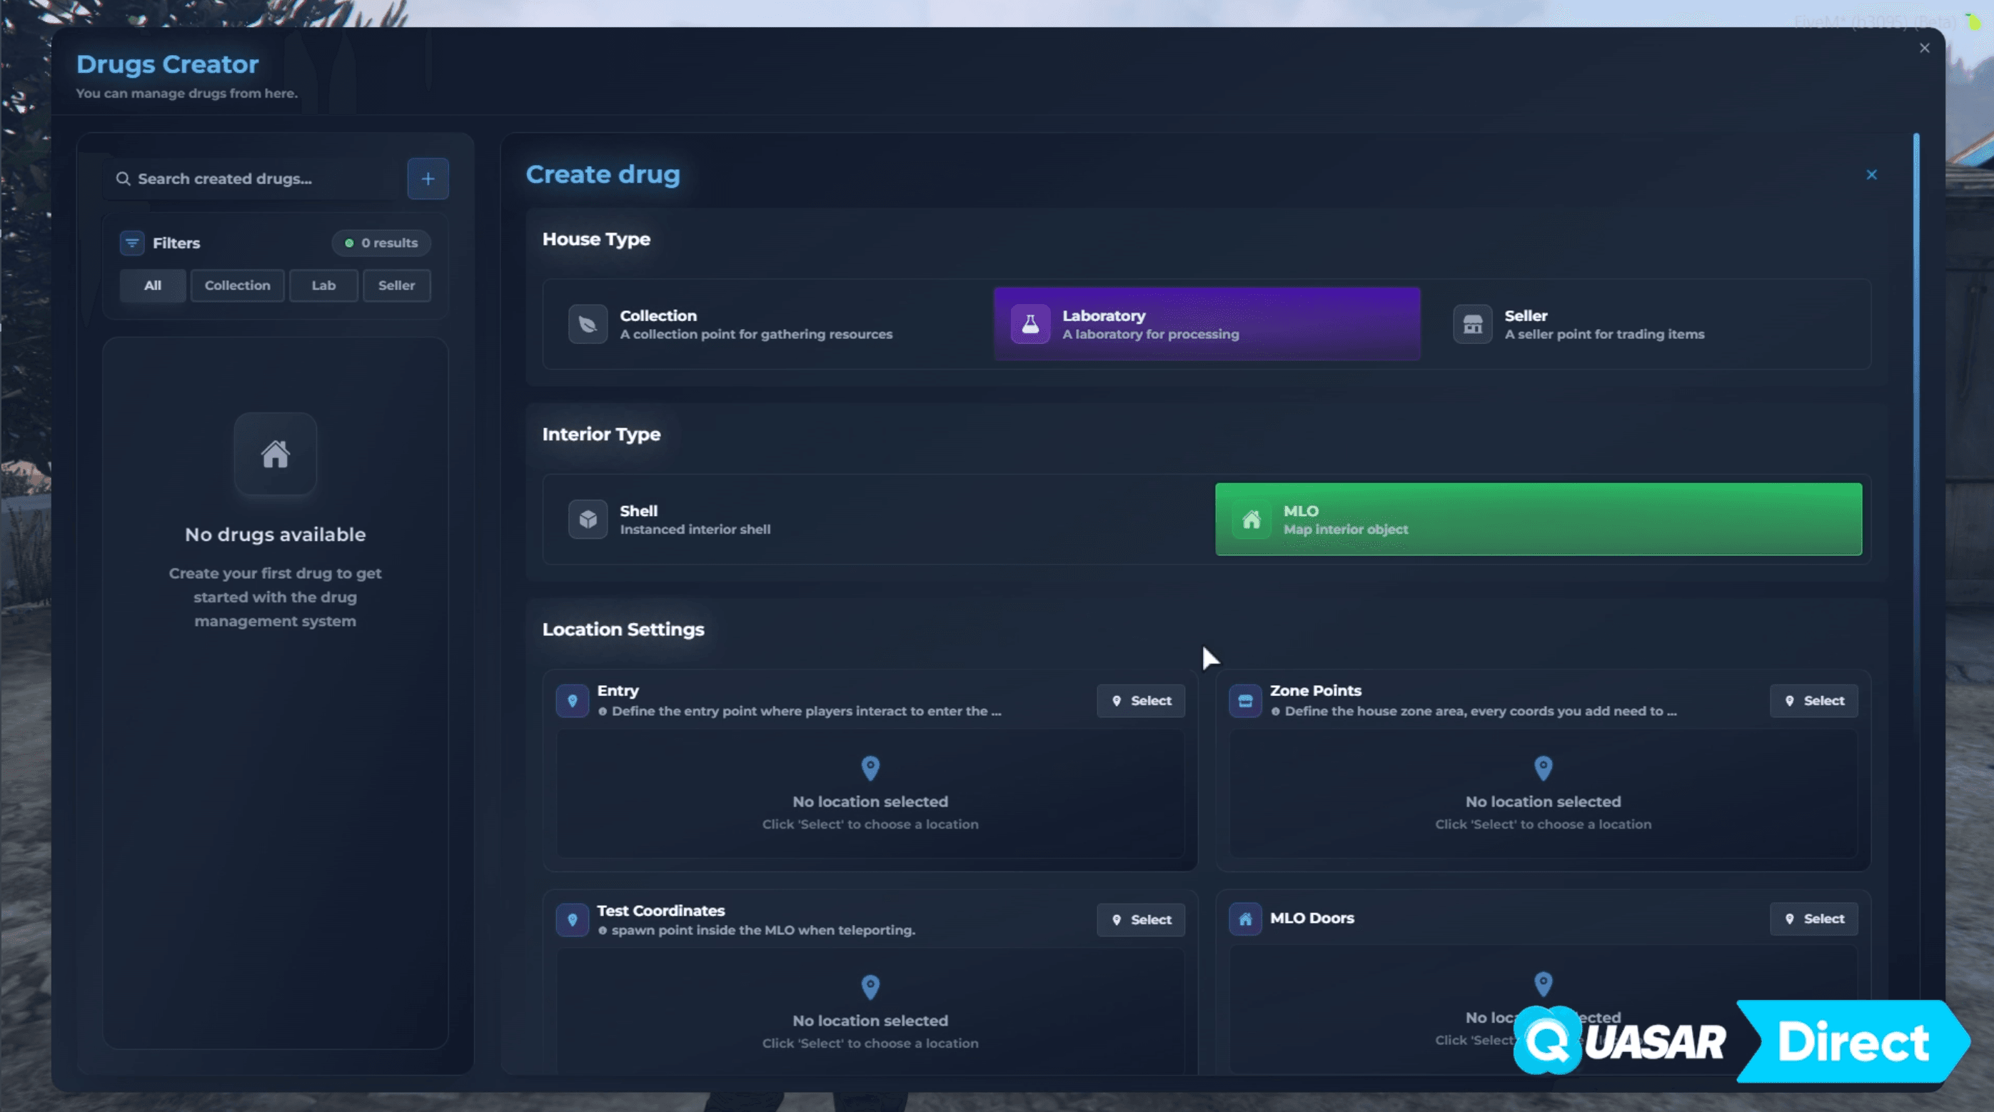
Task: Choose the Seller house type option
Action: tap(1648, 324)
